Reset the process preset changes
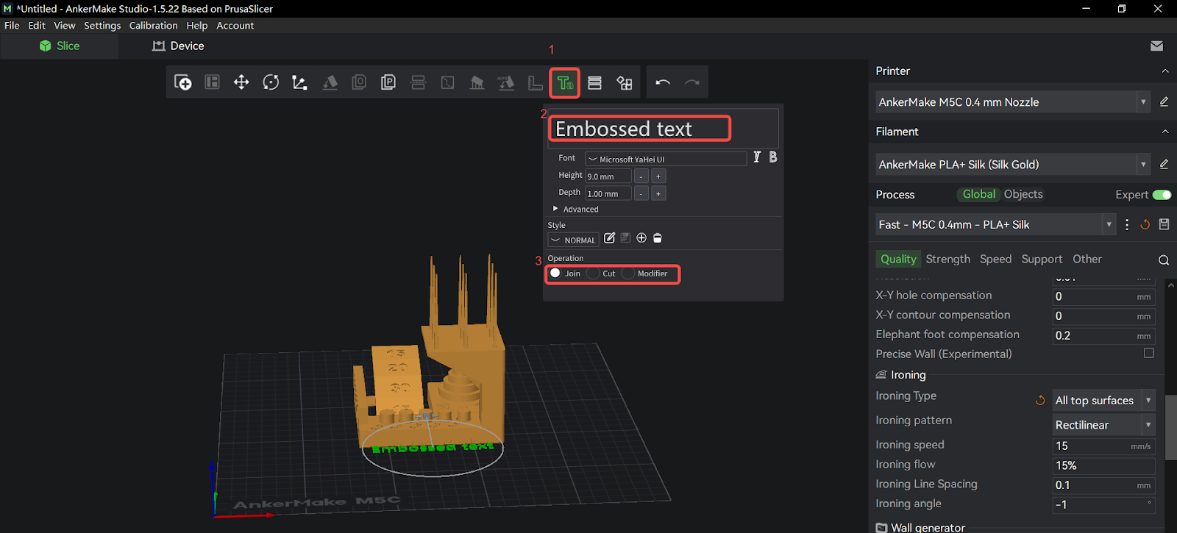The width and height of the screenshot is (1177, 533). point(1145,224)
